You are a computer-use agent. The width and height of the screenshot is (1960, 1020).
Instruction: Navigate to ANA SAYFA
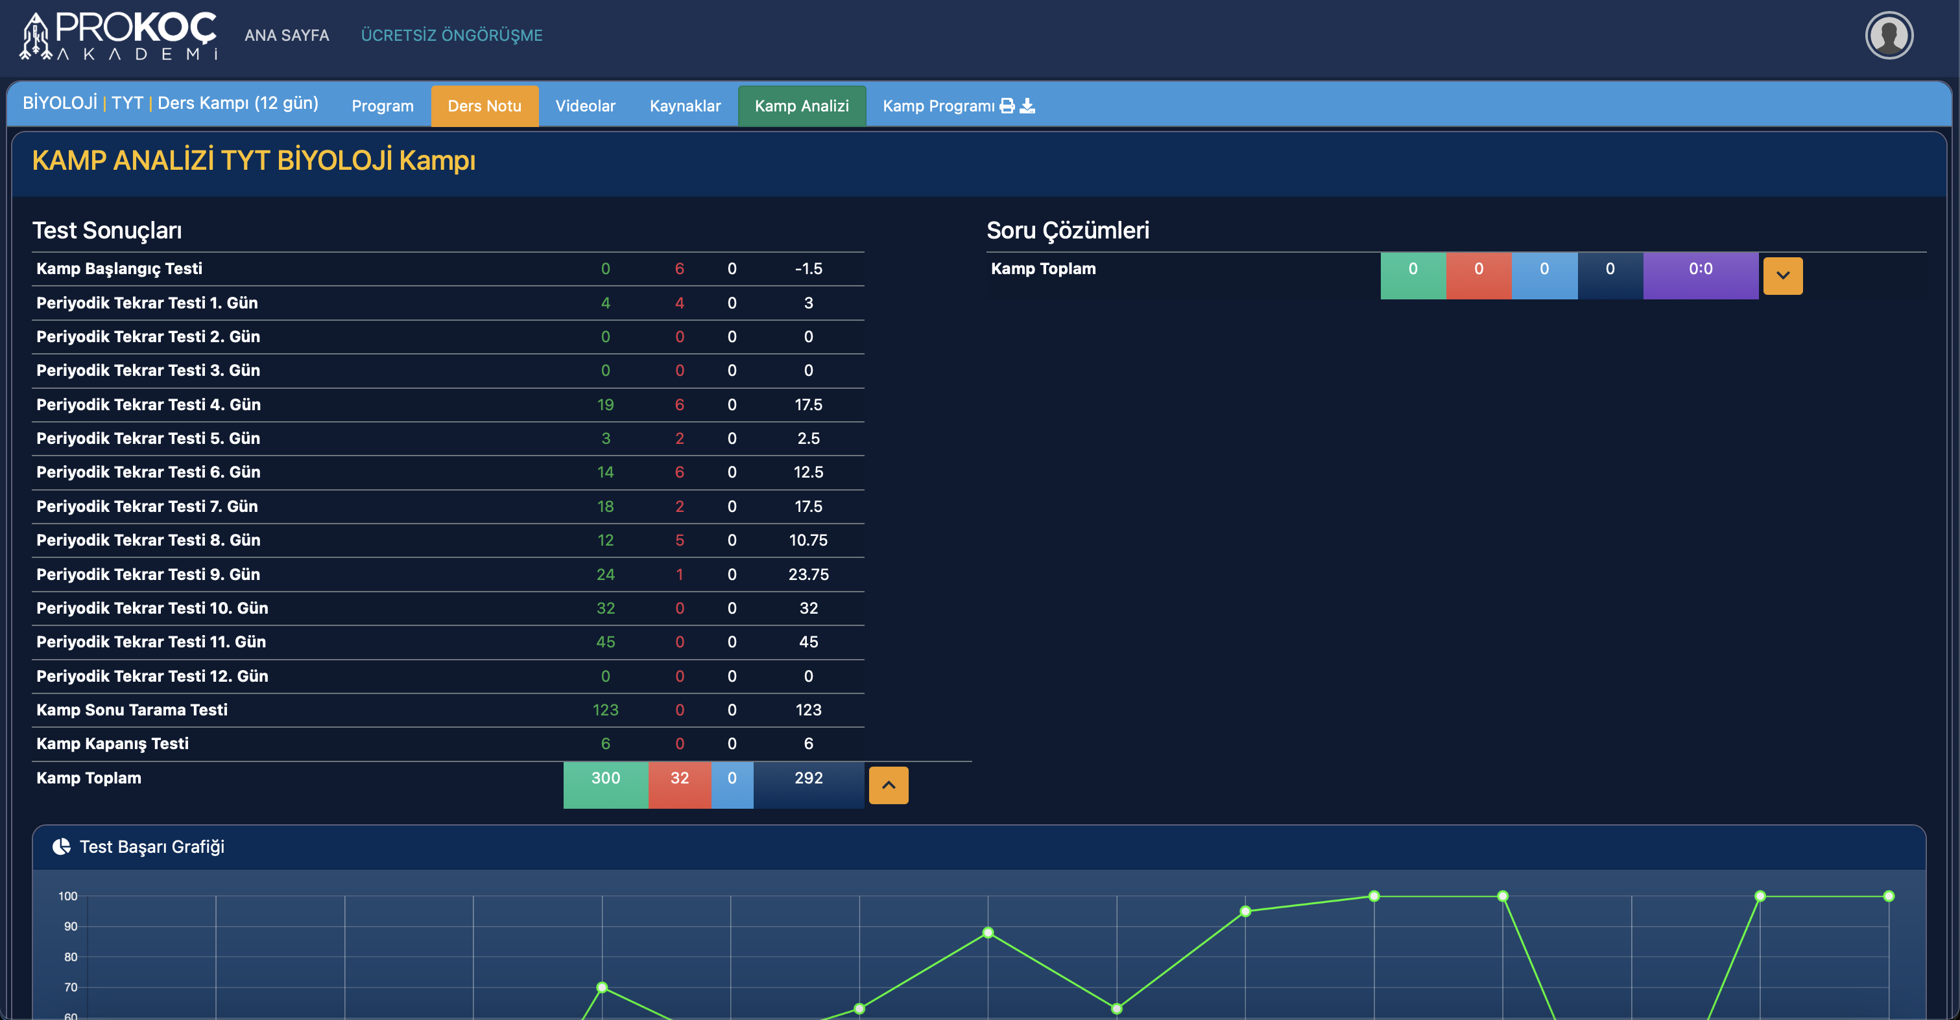[x=287, y=35]
